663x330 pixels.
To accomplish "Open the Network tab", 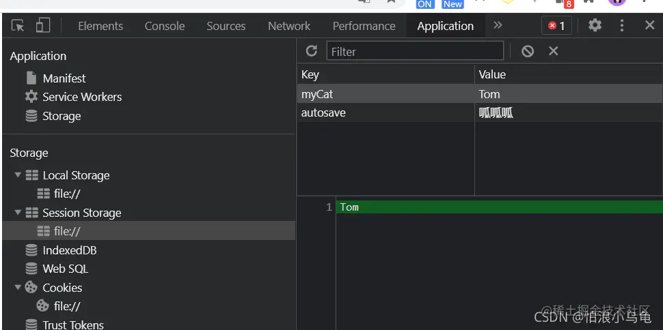I will click(x=289, y=26).
